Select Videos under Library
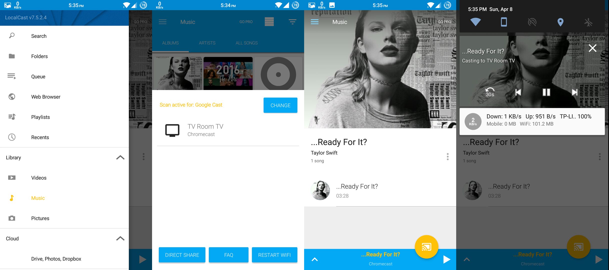The height and width of the screenshot is (270, 609). click(x=64, y=178)
